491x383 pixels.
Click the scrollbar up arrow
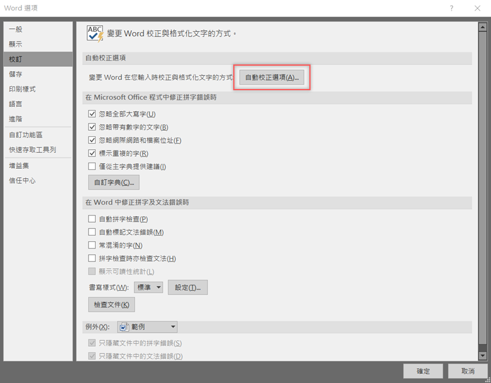[482, 27]
